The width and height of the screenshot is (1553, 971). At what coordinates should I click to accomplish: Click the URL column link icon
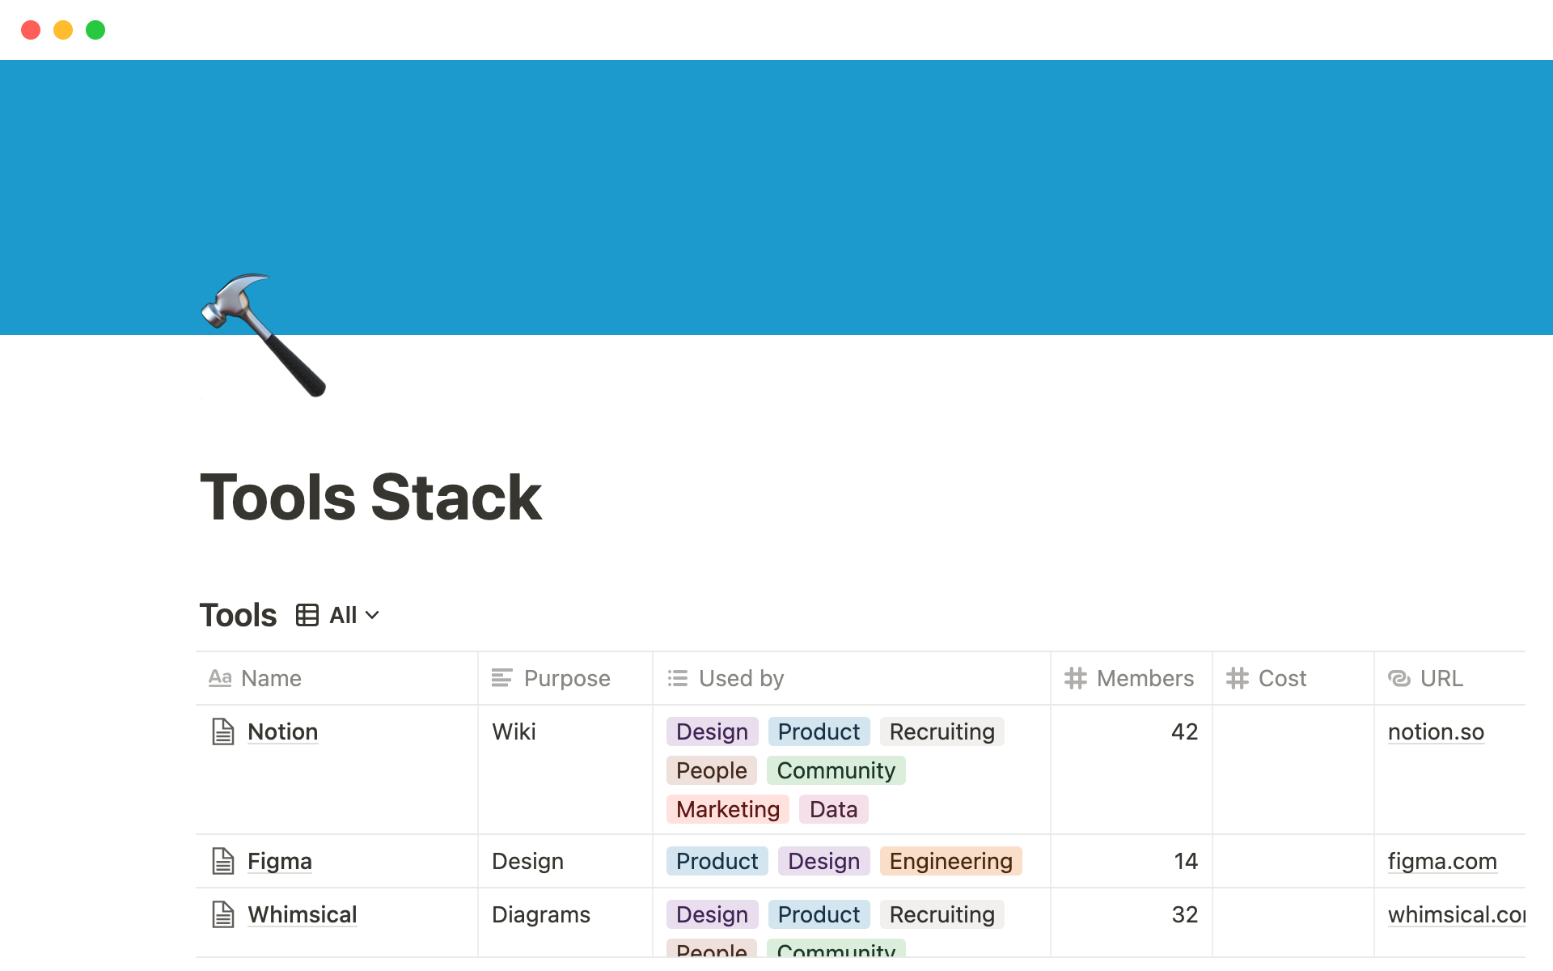(1399, 678)
